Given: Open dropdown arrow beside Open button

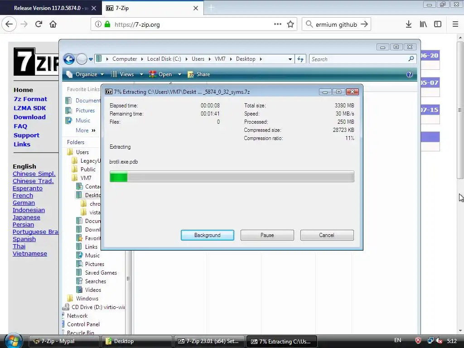Looking at the screenshot, I should click(179, 74).
